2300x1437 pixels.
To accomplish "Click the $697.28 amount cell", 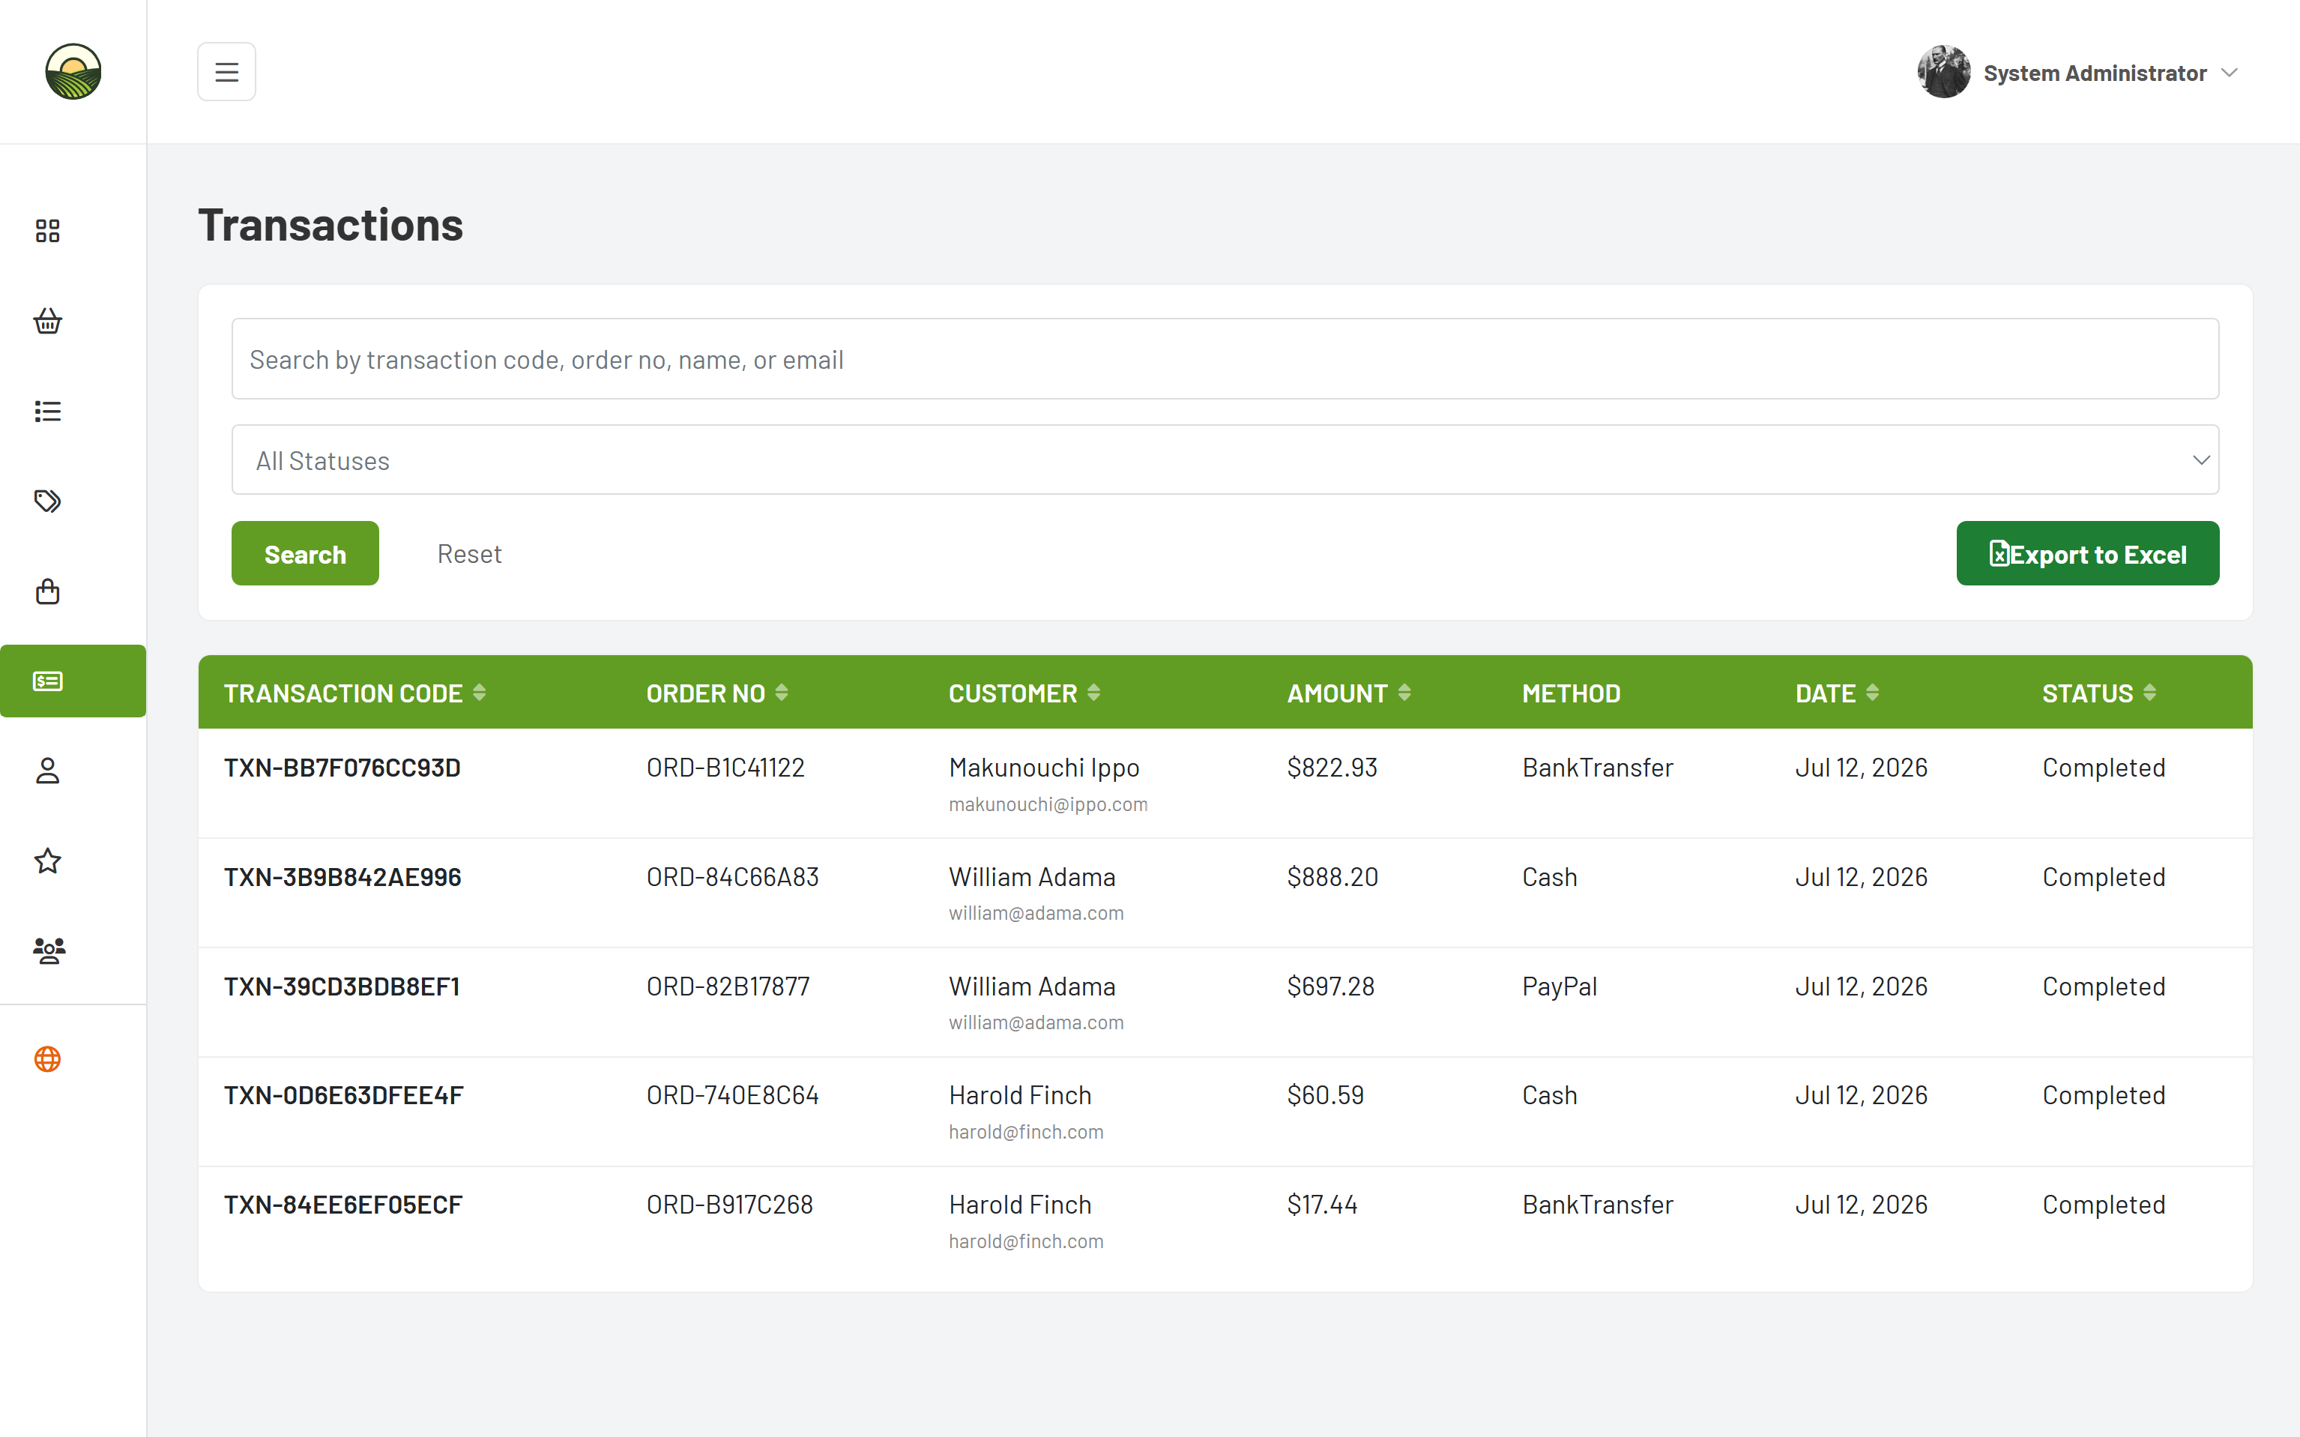I will click(x=1330, y=986).
